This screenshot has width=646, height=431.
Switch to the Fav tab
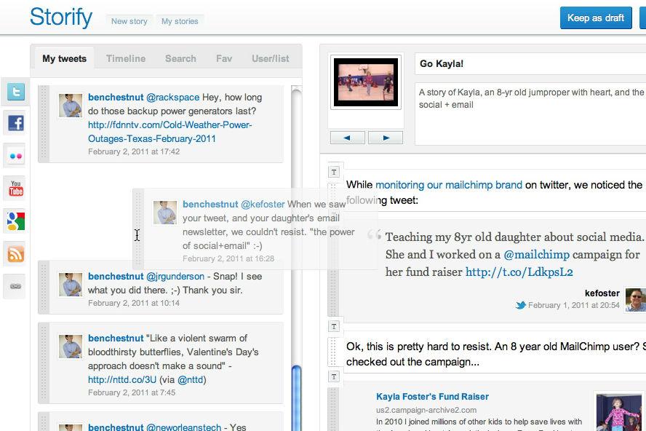pyautogui.click(x=224, y=58)
